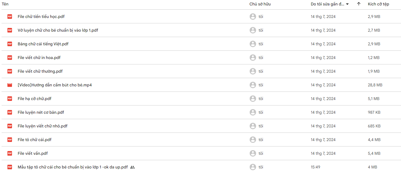Open Vở luyện chữ cho bé chuẩn bị vào lớp 1.pdf

(x=58, y=30)
